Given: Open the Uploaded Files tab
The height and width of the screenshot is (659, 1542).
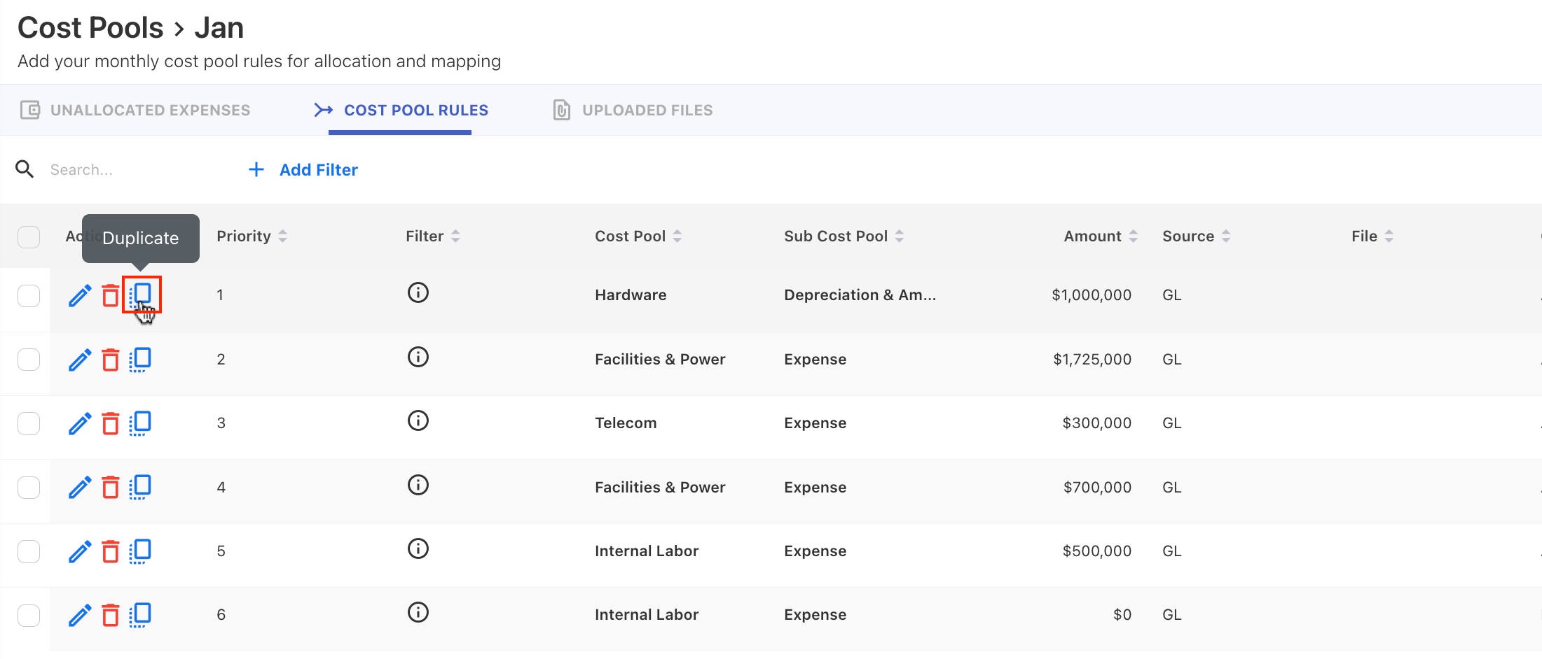Looking at the screenshot, I should (633, 110).
